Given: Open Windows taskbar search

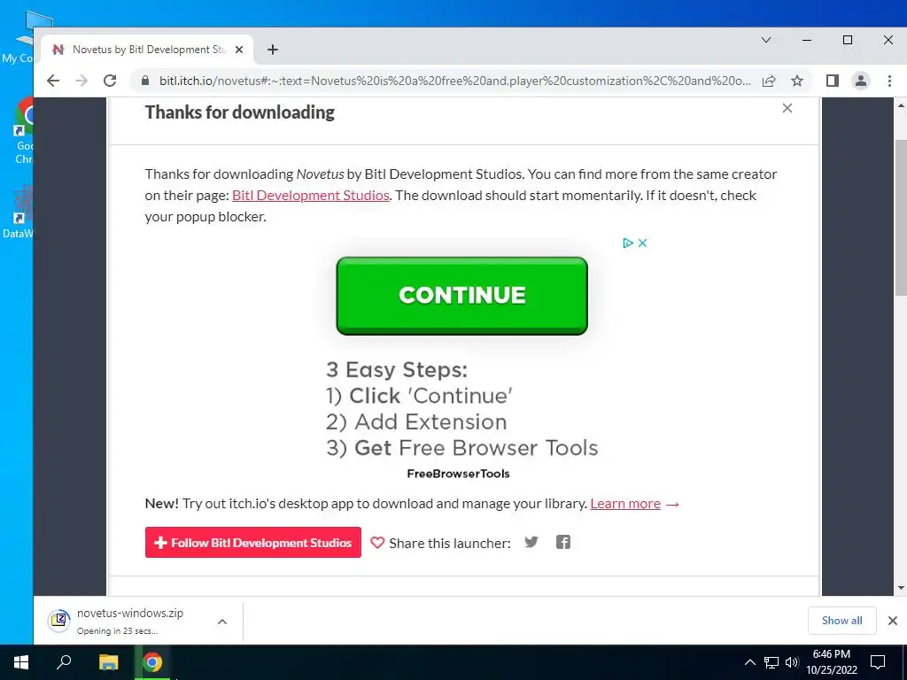Looking at the screenshot, I should pos(64,662).
